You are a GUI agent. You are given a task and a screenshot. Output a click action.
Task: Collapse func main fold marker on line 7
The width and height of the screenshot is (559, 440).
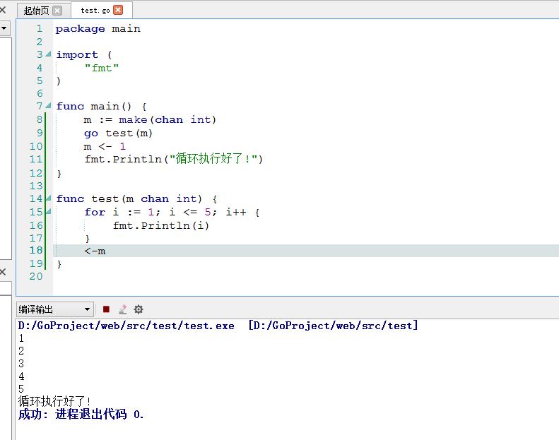(x=49, y=106)
